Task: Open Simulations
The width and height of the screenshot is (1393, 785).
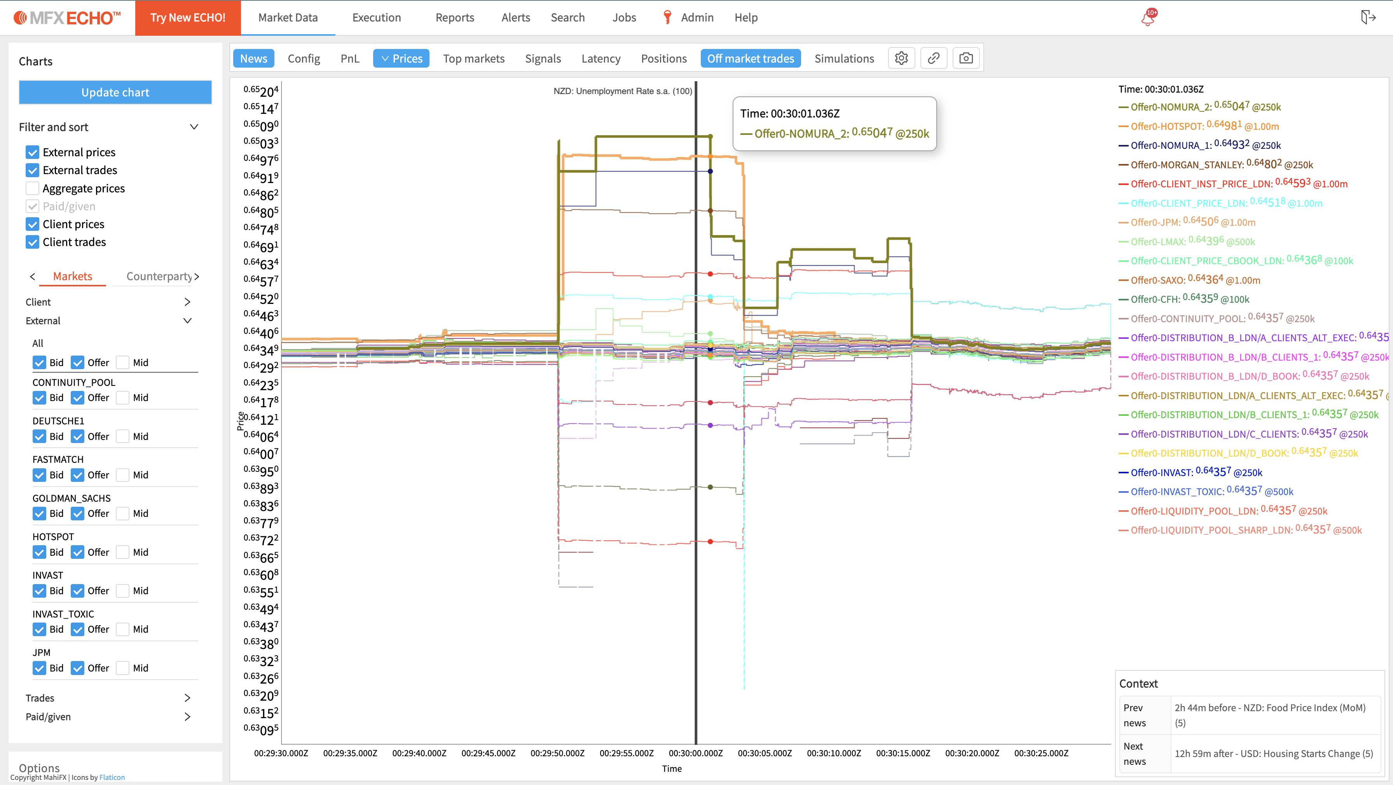Action: pos(844,58)
